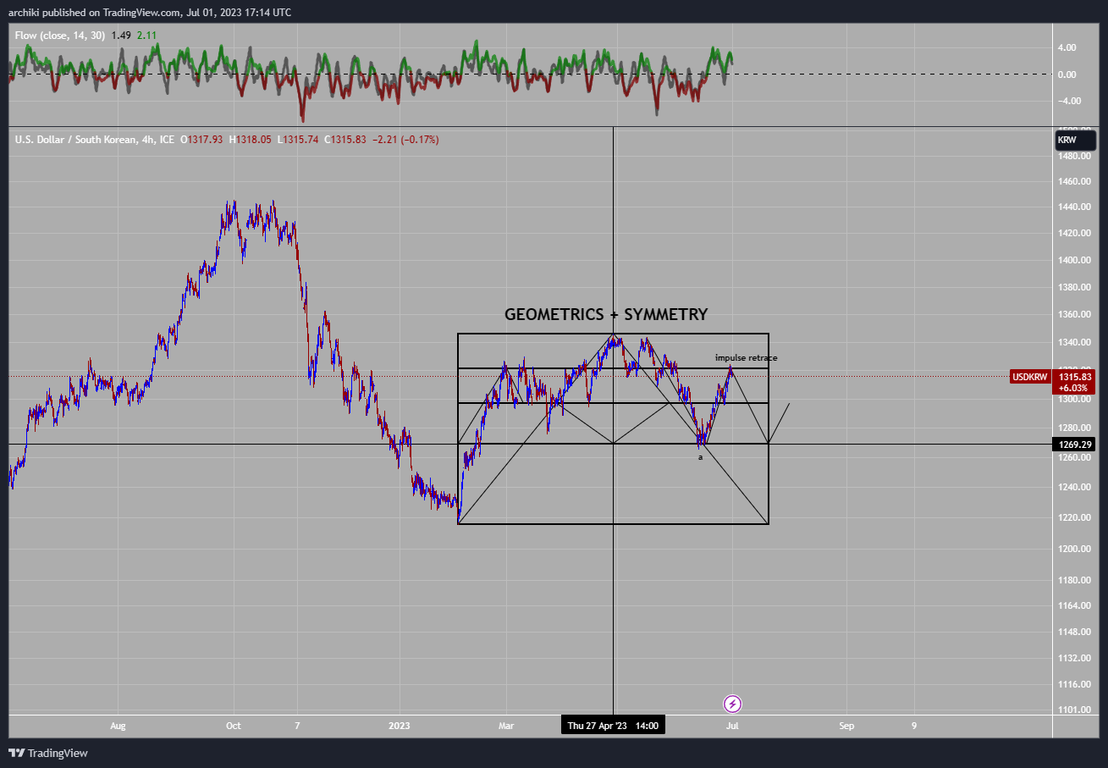Select the impulse retrace text annotation
The height and width of the screenshot is (768, 1108).
(746, 357)
